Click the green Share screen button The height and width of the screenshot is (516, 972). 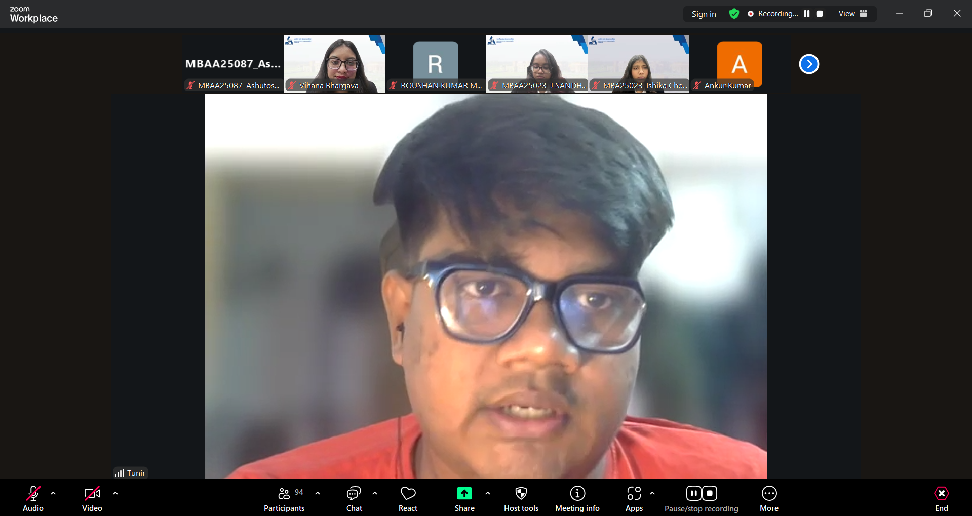[x=464, y=499]
